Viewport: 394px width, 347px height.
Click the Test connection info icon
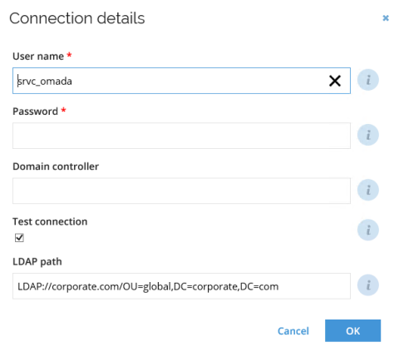[x=368, y=230]
